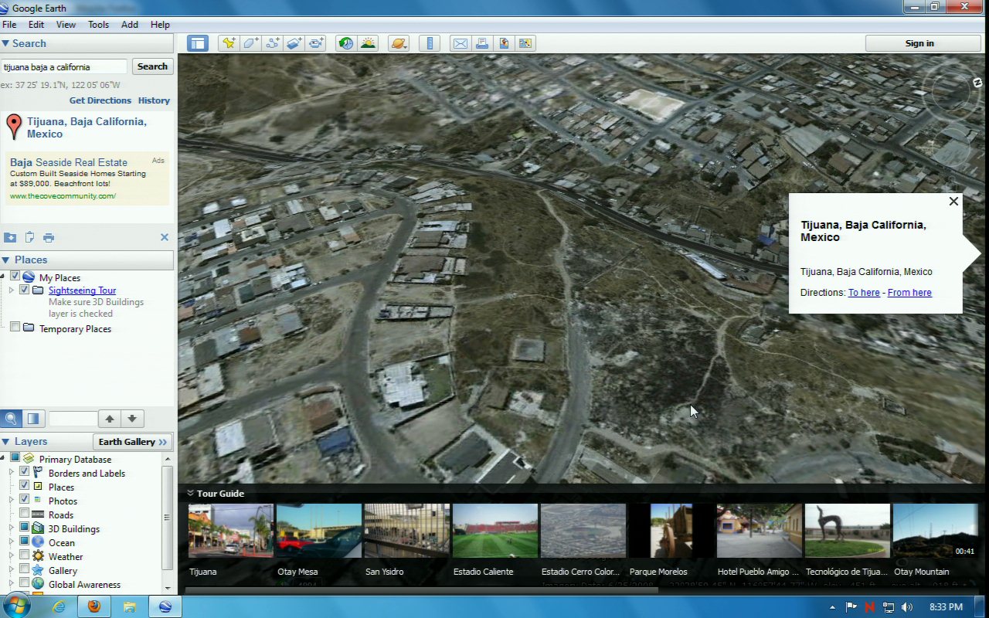Open the Record a Tour camera tool
The width and height of the screenshot is (989, 618).
(x=316, y=43)
